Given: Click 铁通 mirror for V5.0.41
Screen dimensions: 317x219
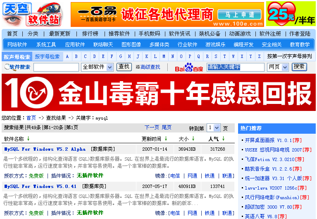Looking at the screenshot, I should coord(210,213).
